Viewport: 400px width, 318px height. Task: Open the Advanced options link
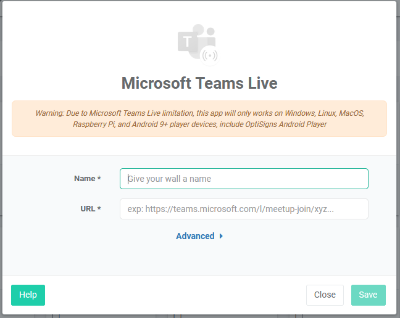(x=195, y=236)
